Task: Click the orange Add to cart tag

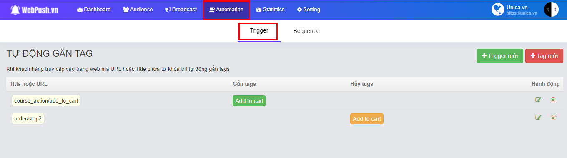Action: pyautogui.click(x=367, y=119)
